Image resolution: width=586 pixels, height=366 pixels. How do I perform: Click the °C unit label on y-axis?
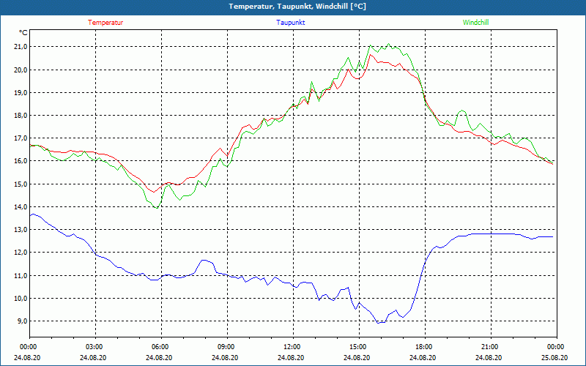(23, 33)
